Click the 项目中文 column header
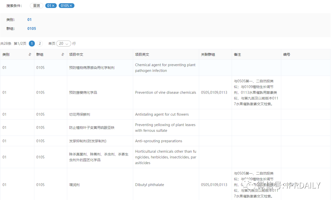This screenshot has height=200, width=331. pyautogui.click(x=100, y=55)
